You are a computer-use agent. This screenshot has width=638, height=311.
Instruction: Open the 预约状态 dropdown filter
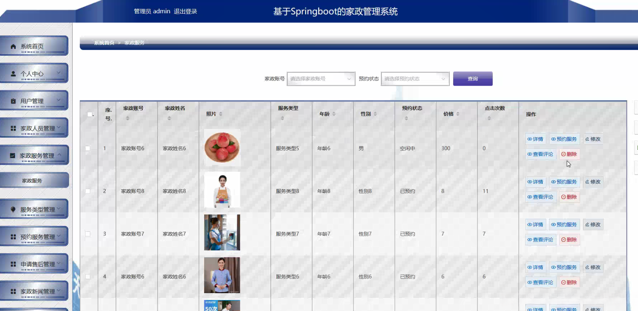point(415,79)
